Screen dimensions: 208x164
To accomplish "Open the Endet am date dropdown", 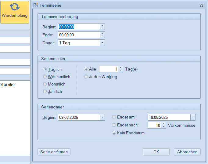I will click(193, 117).
